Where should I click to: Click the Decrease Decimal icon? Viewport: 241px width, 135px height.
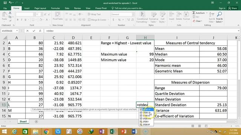tap(133, 19)
